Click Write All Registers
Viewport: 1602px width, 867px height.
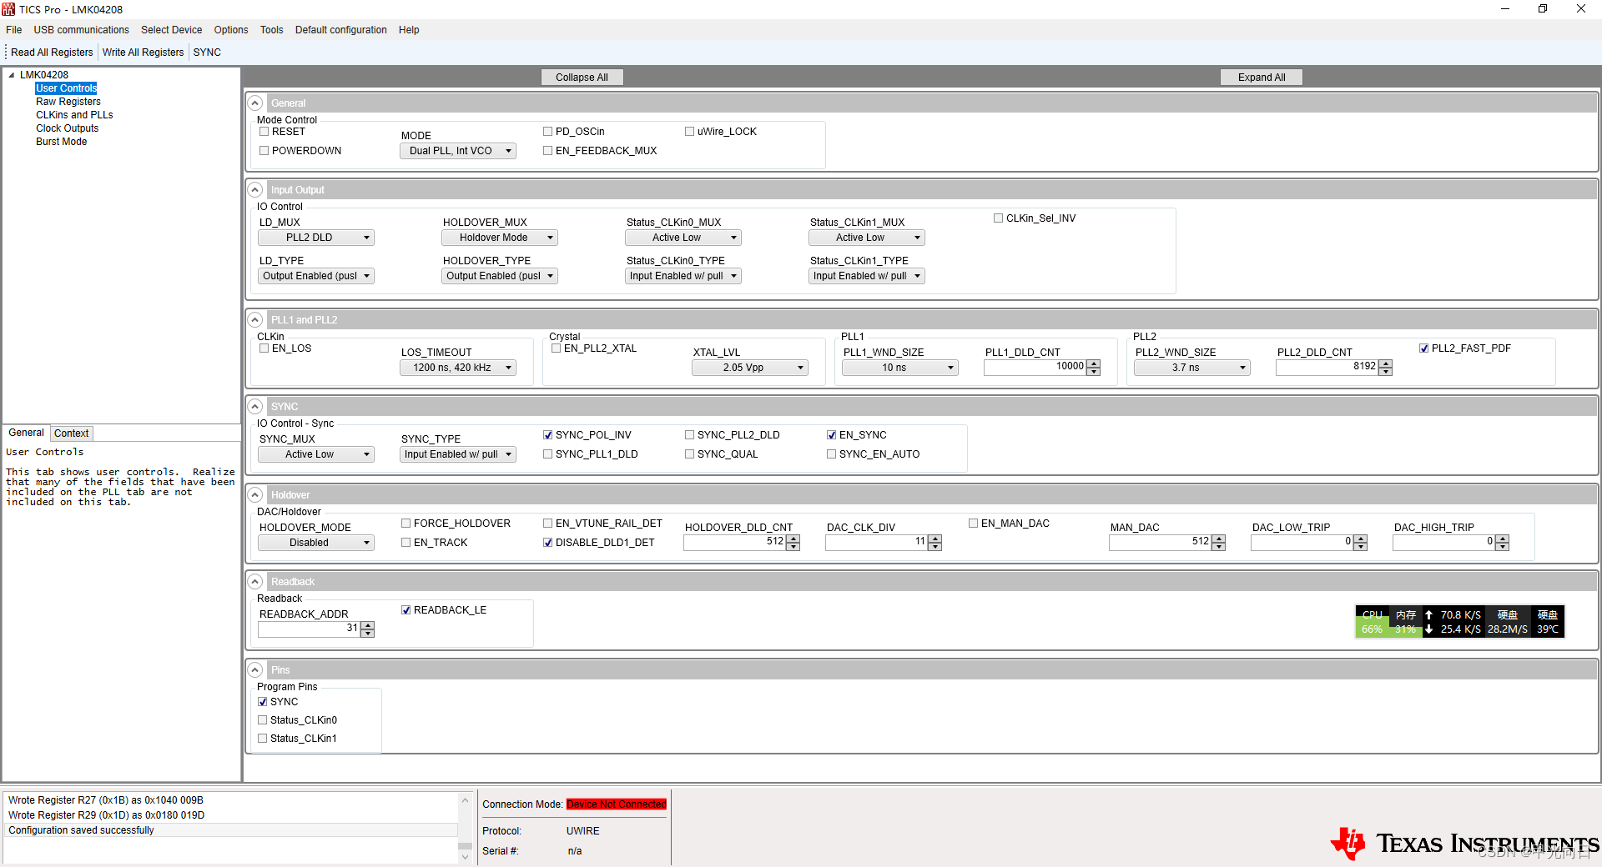[143, 52]
